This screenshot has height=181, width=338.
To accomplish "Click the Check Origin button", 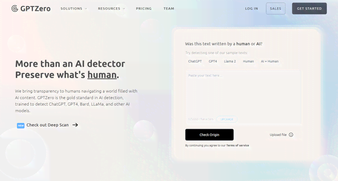I will click(x=209, y=135).
